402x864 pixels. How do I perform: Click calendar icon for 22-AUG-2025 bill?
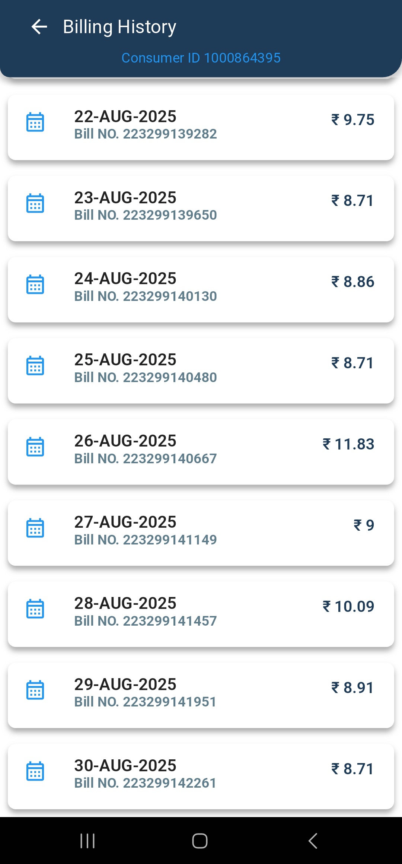tap(35, 122)
